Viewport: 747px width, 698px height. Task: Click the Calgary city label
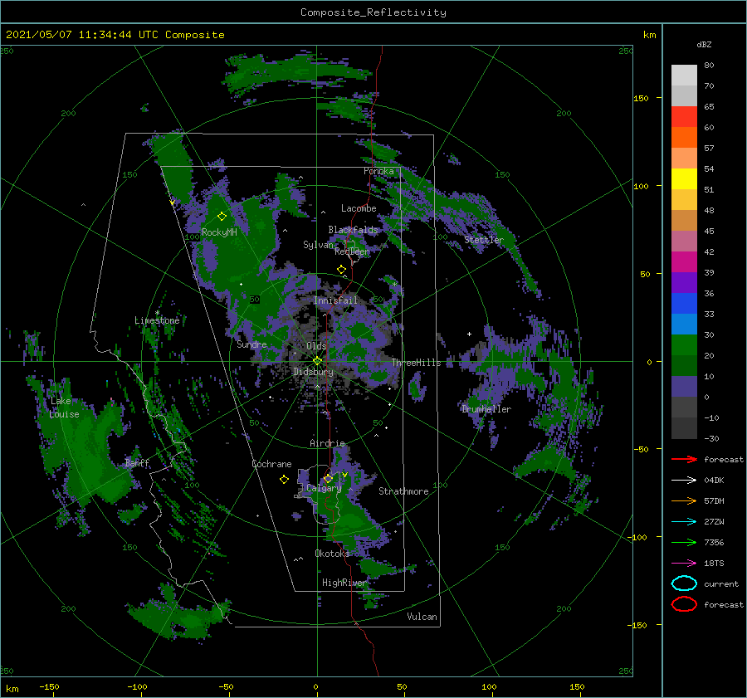coord(324,488)
